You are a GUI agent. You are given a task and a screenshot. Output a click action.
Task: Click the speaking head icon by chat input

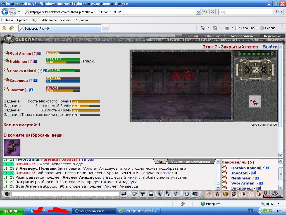[7, 194]
